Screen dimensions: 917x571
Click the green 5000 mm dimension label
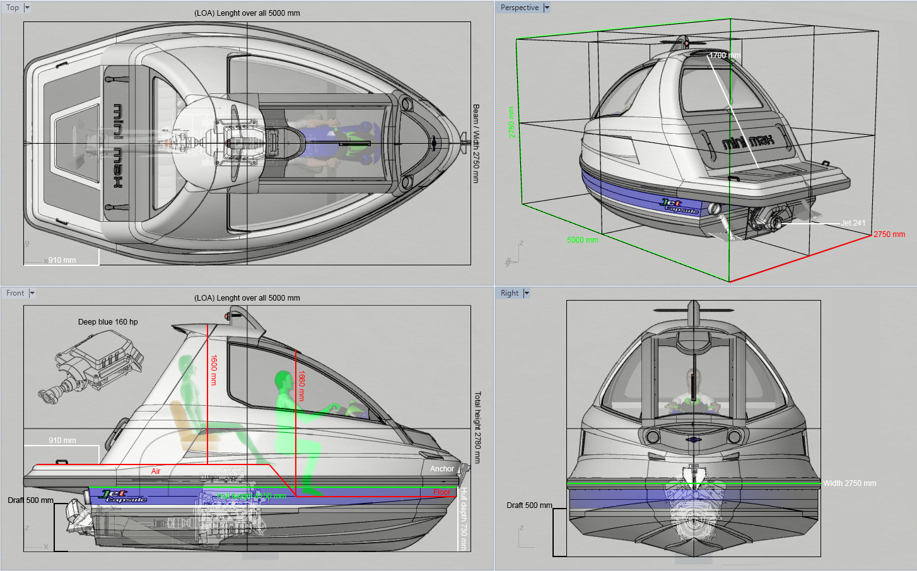tap(583, 240)
